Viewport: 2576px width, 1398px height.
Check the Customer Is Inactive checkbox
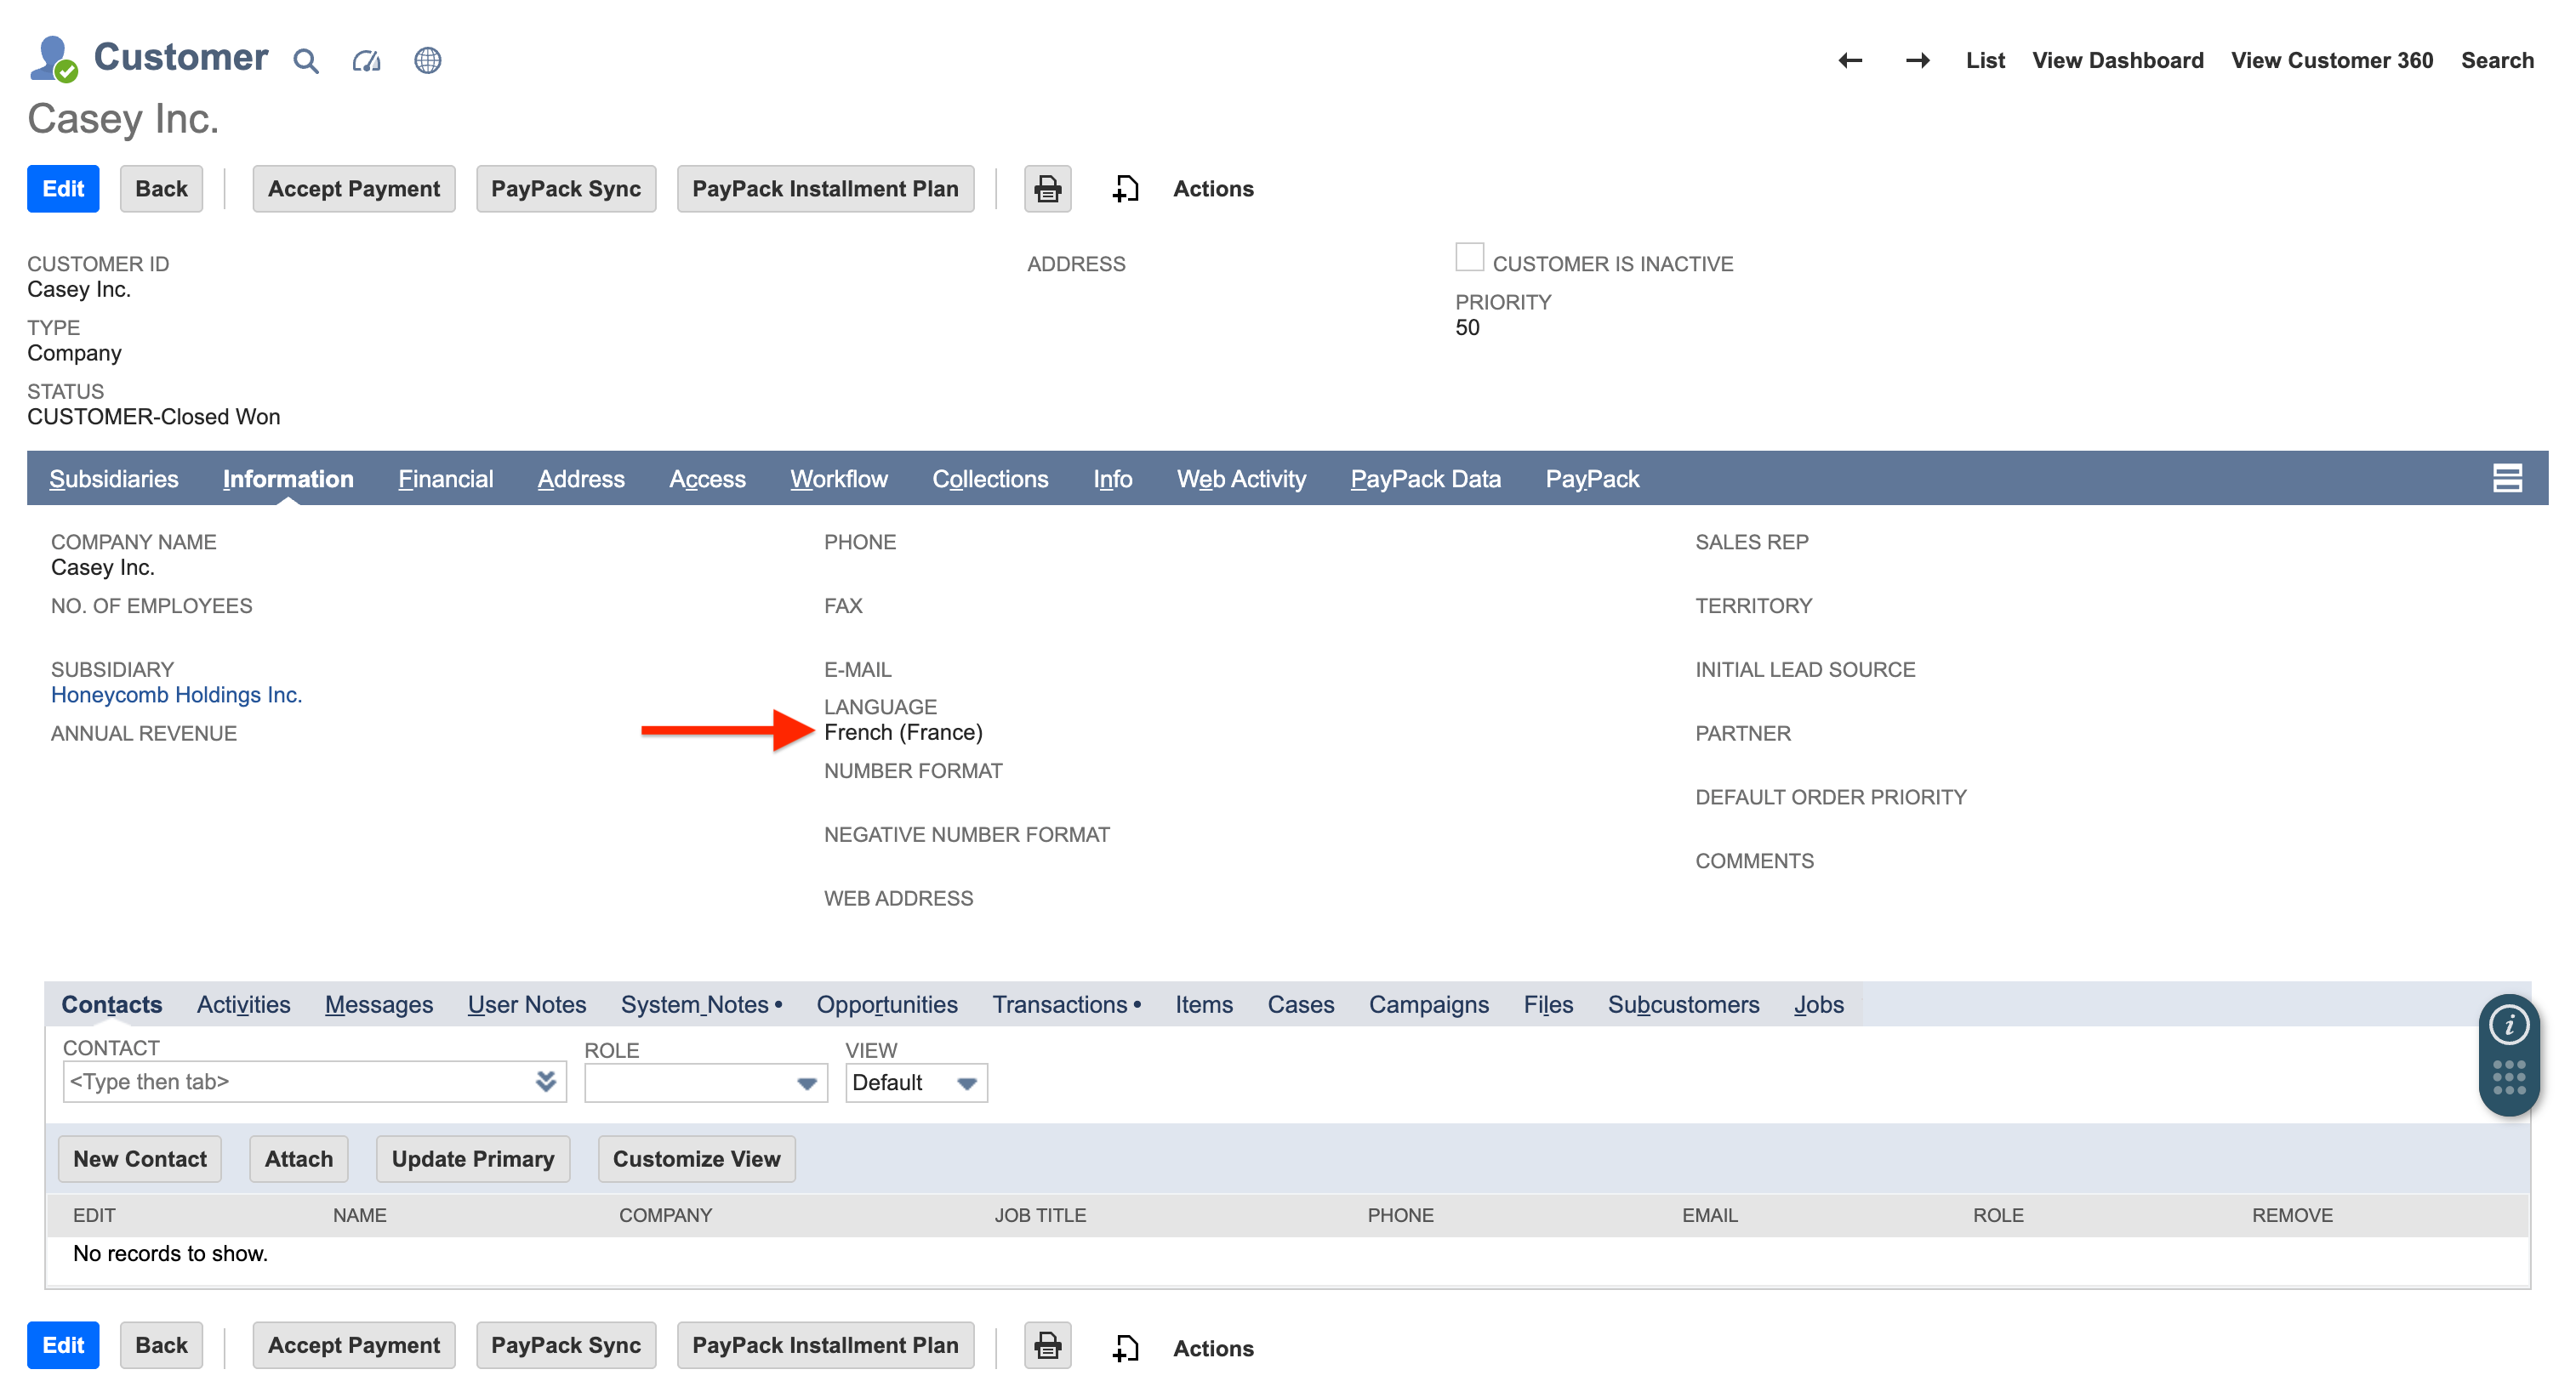1469,257
